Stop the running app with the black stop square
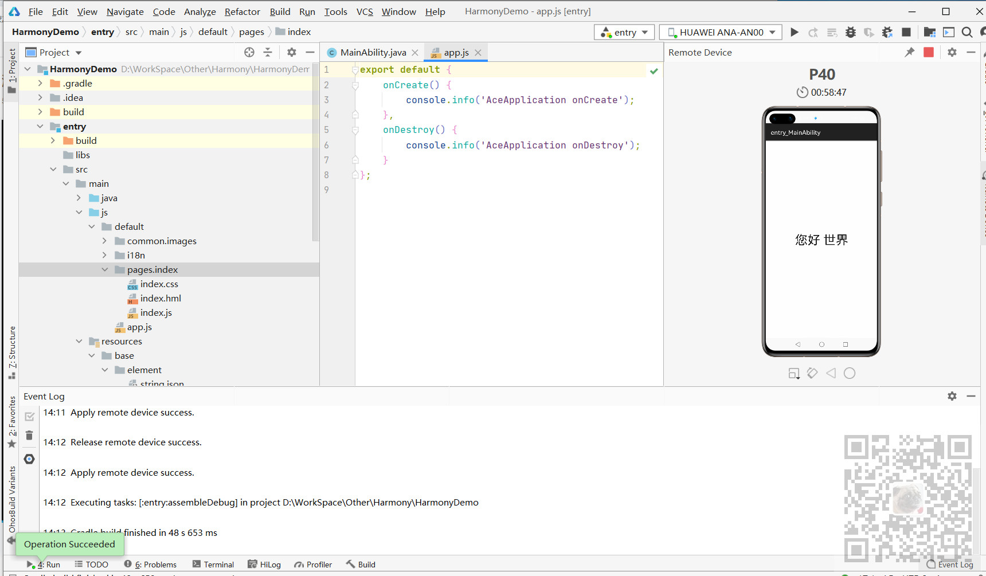Image resolution: width=986 pixels, height=576 pixels. pos(906,32)
